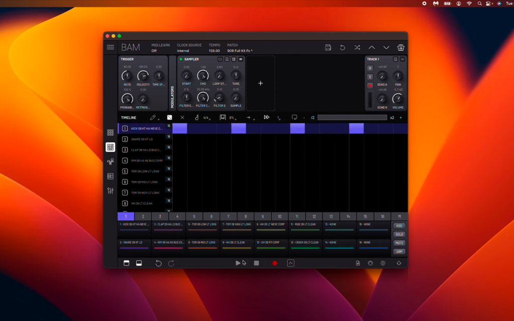Screen dimensions: 514x321
Task: Arm Track 1 with the red record button
Action: 370,85
